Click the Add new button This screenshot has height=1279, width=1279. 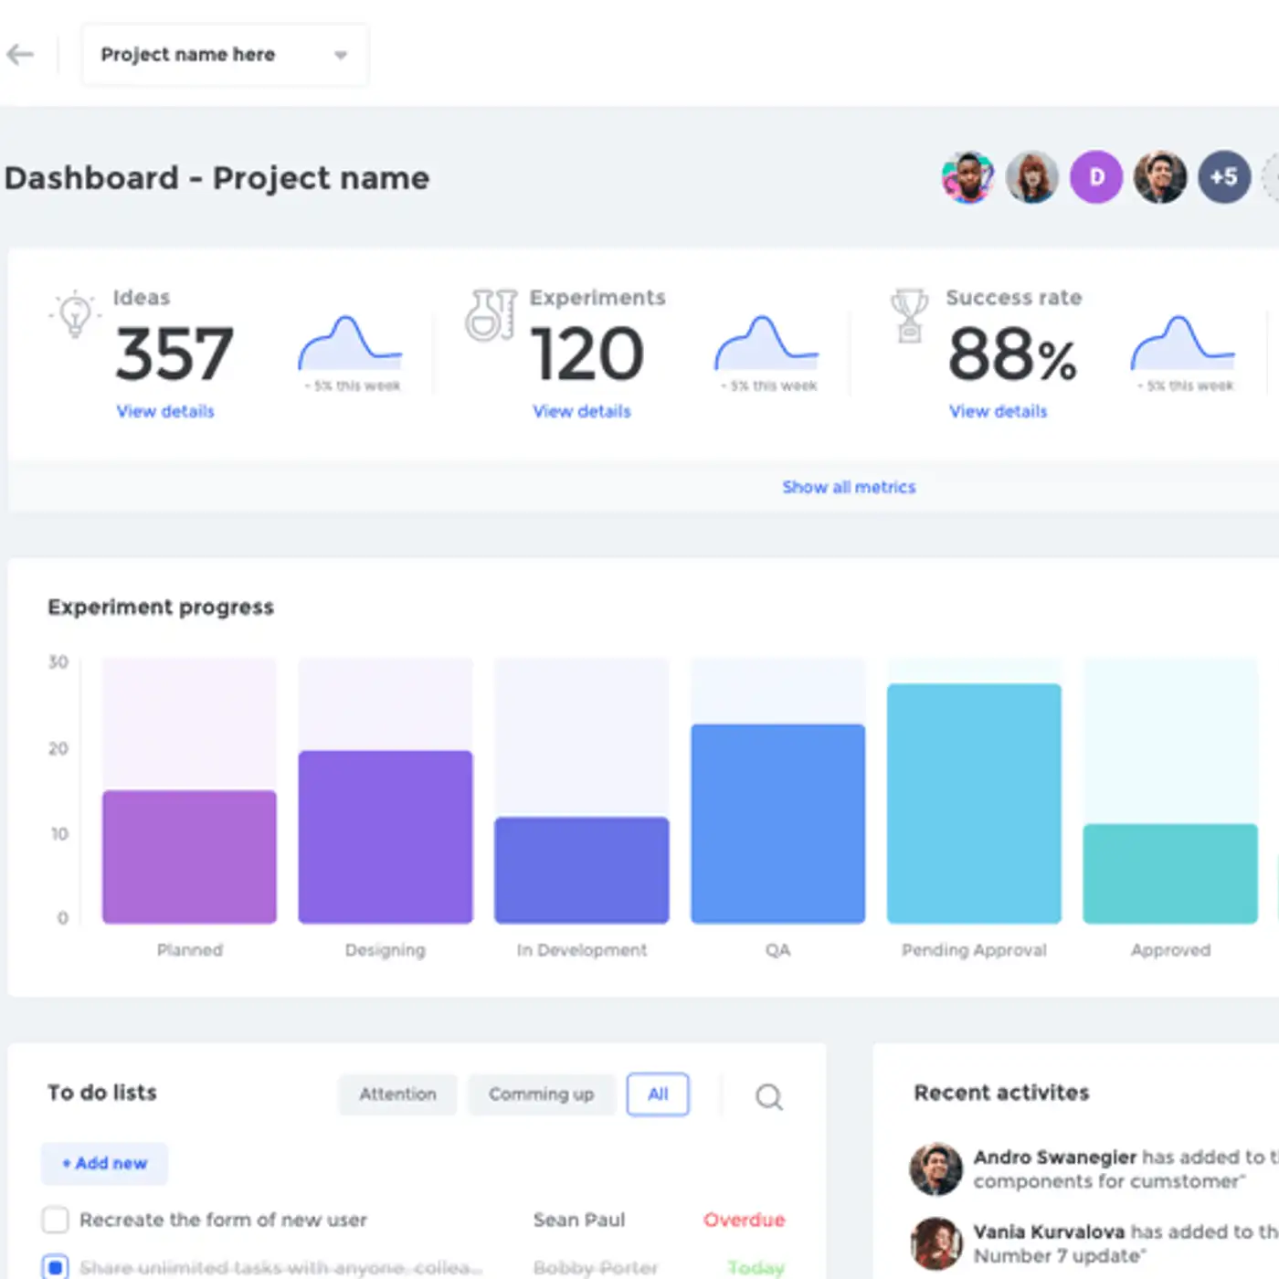104,1163
